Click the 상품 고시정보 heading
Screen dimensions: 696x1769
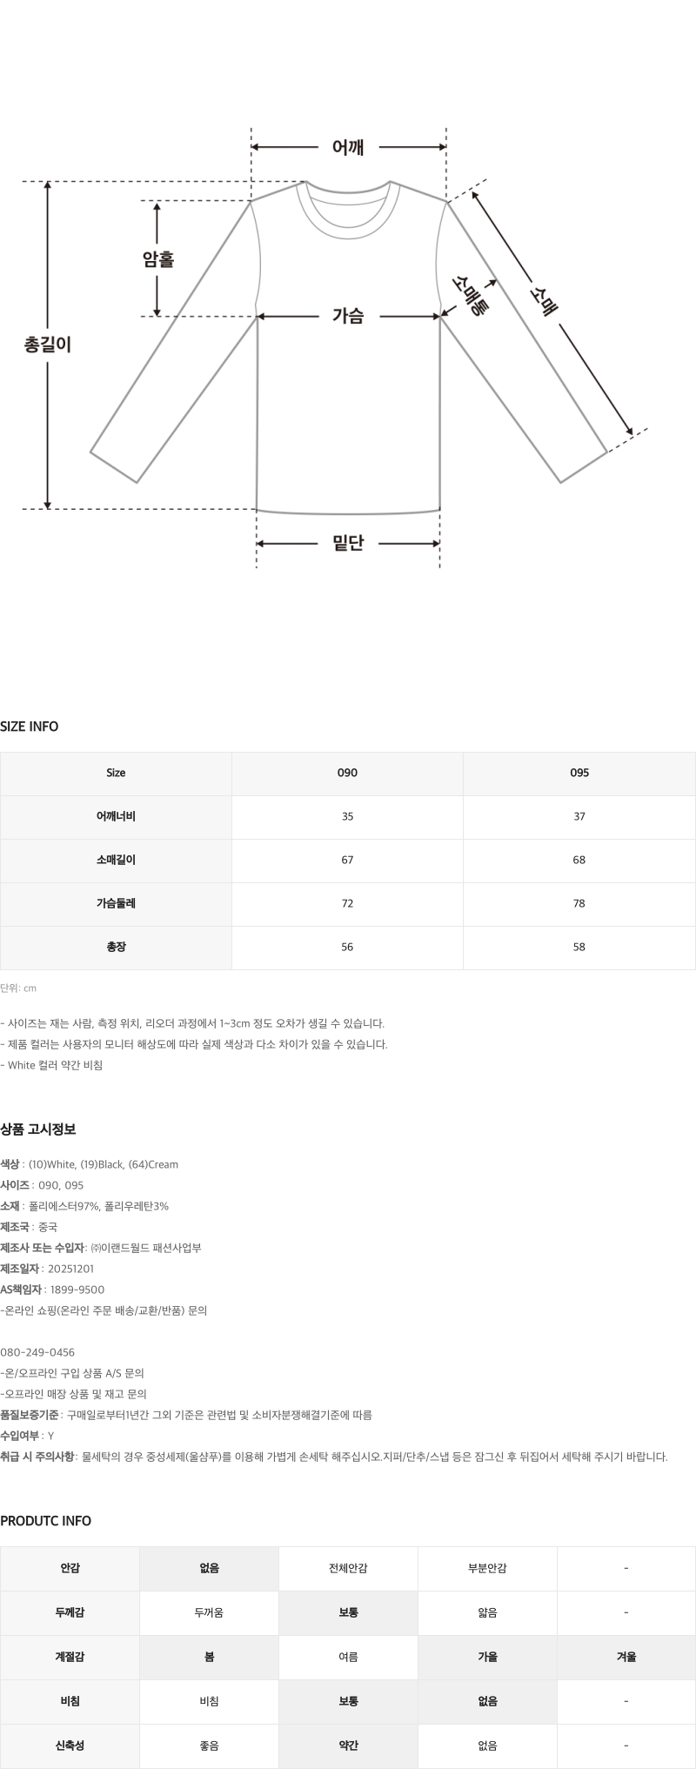(x=38, y=1129)
